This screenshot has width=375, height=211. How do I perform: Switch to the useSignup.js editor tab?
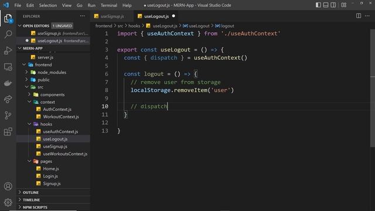click(112, 16)
